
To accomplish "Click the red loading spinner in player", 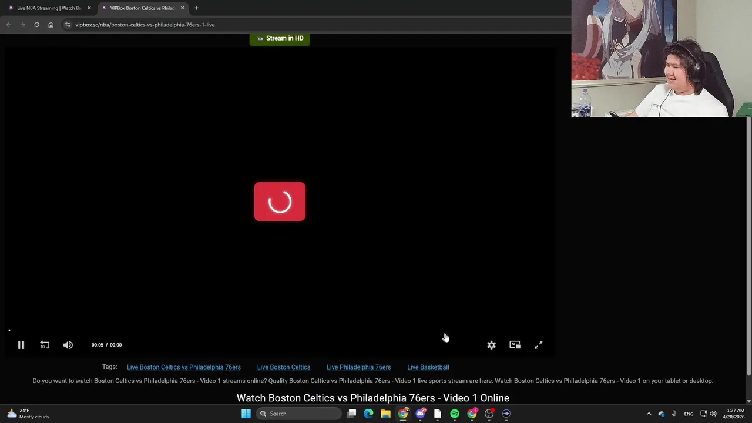I will (280, 202).
